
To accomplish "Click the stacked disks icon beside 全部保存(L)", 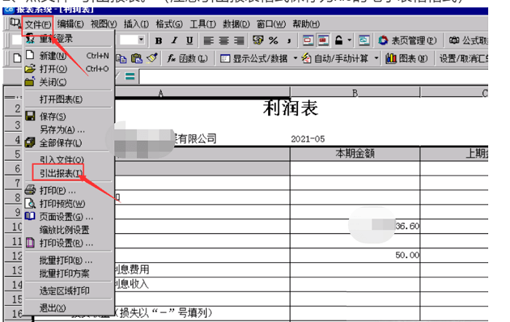I will (30, 143).
